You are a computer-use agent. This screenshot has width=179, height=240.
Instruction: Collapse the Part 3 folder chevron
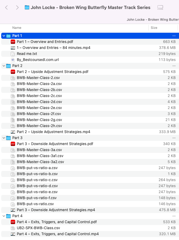point(4,138)
